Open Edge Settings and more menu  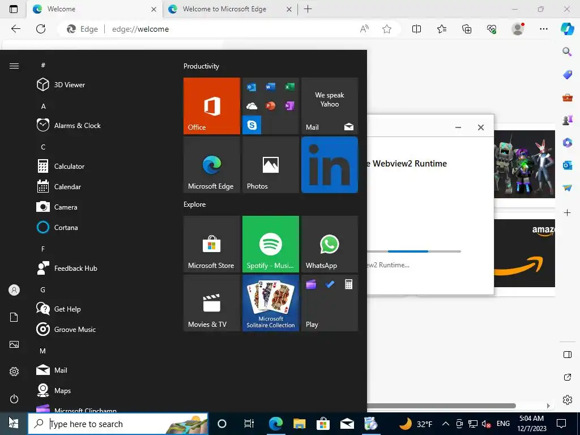click(x=543, y=29)
